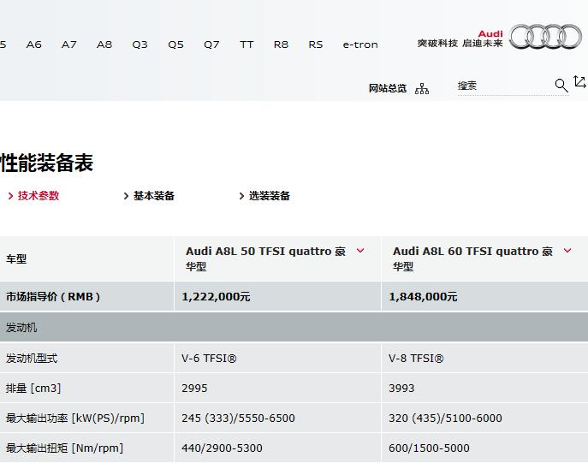
Task: Click the 最大输出扭矩 row label
Action: click(x=64, y=448)
